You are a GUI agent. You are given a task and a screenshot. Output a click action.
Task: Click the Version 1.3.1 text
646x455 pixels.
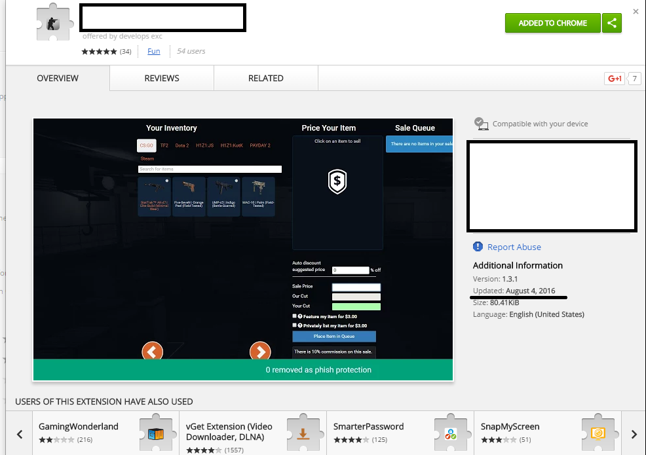495,279
